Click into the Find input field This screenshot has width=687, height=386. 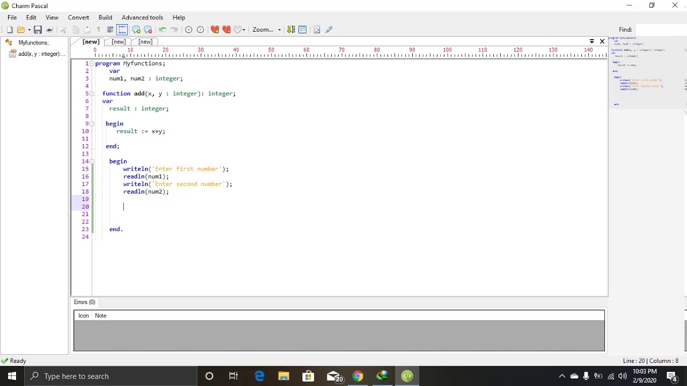click(x=661, y=30)
